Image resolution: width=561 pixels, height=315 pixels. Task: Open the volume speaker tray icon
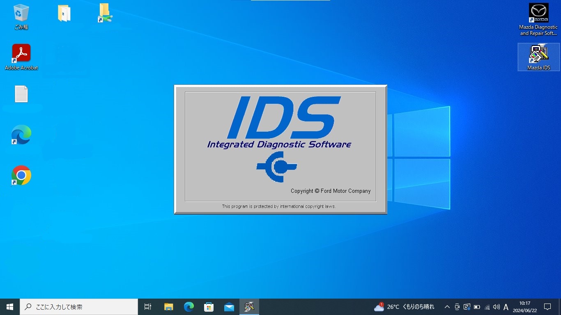pyautogui.click(x=497, y=307)
